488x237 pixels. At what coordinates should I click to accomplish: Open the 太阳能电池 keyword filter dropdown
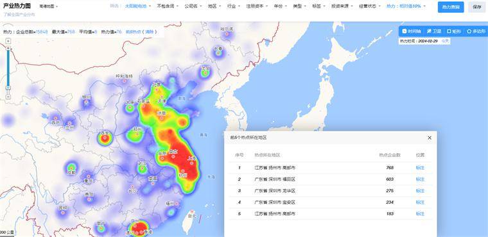point(138,6)
